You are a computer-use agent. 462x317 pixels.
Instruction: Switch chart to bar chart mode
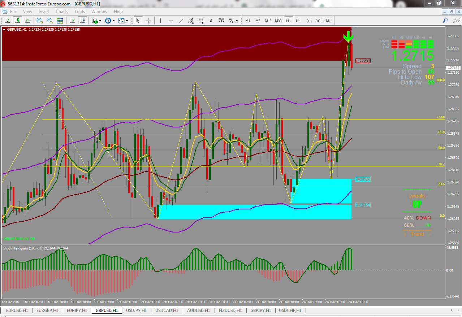click(8, 21)
